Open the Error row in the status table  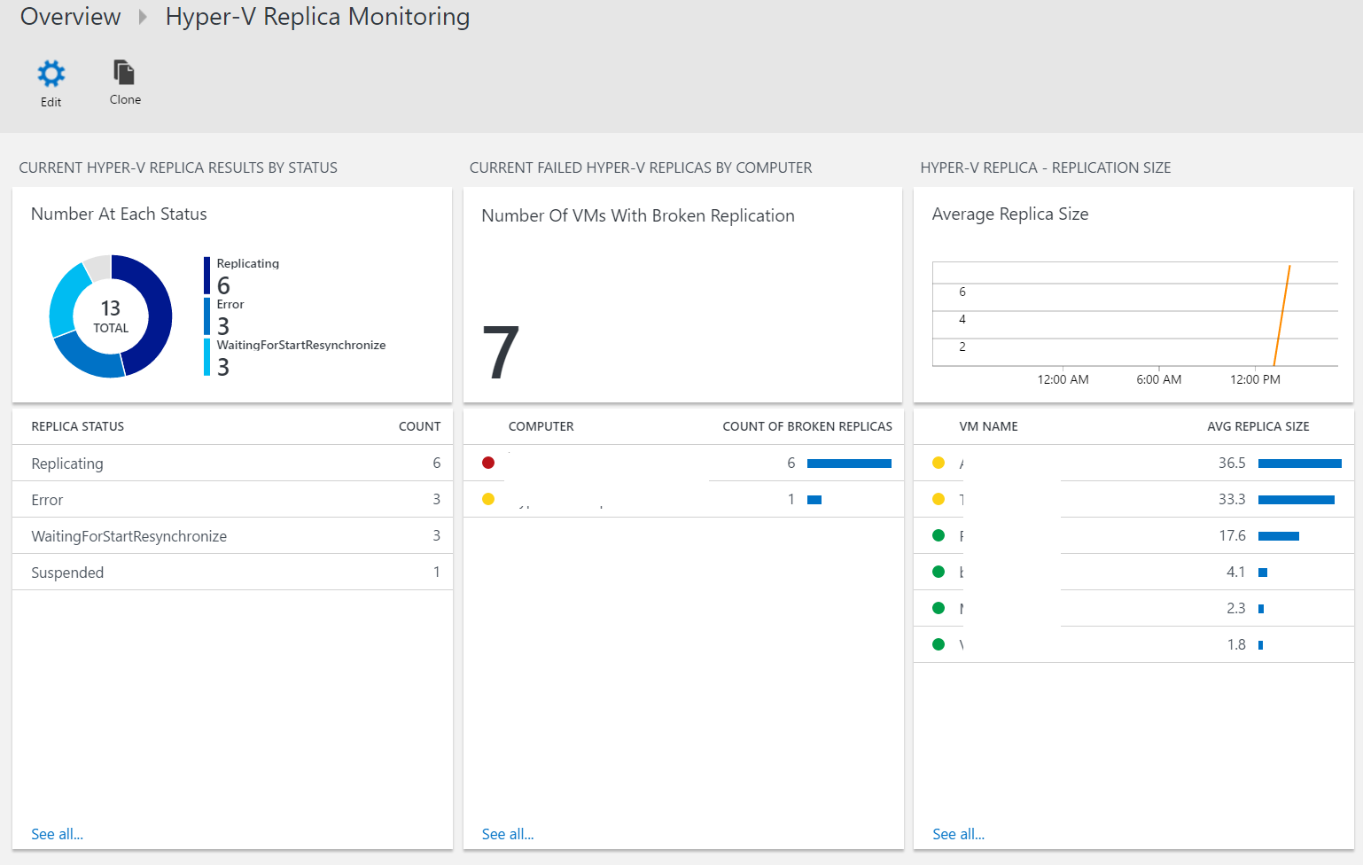pos(232,499)
